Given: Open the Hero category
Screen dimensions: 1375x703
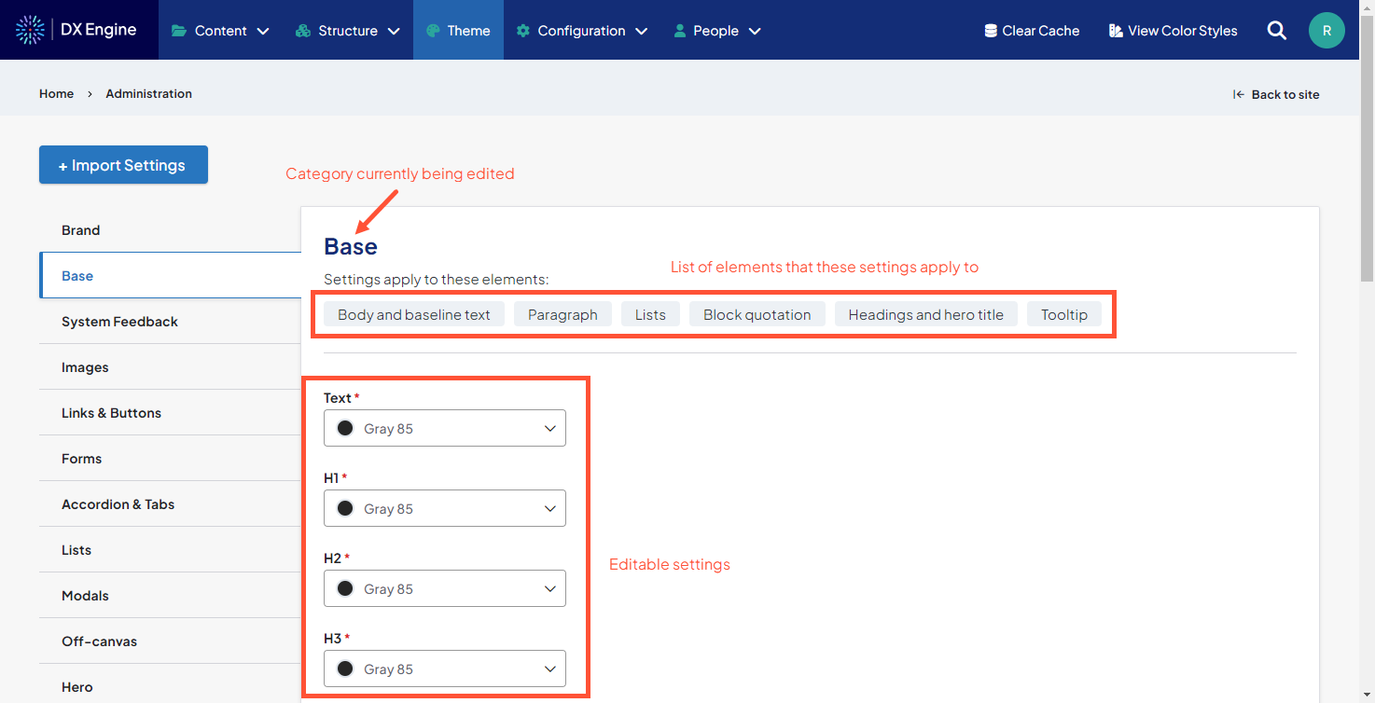Looking at the screenshot, I should tap(170, 684).
